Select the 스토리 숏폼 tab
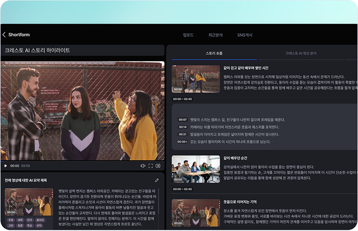358x231 pixels. click(214, 53)
